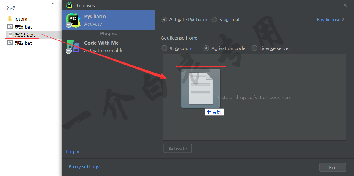The image size is (354, 176).
Task: Click the Exit button
Action: coord(333,167)
